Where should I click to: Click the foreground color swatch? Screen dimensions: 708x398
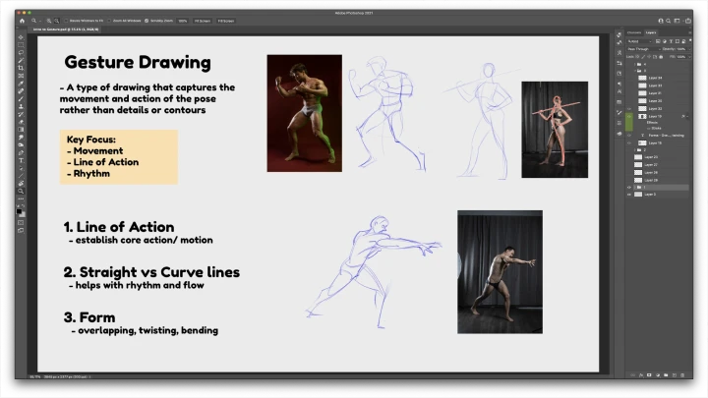point(19,211)
